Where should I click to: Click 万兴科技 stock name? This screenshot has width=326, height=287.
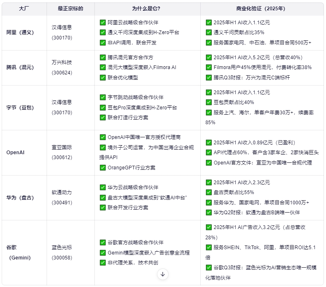[62, 62]
